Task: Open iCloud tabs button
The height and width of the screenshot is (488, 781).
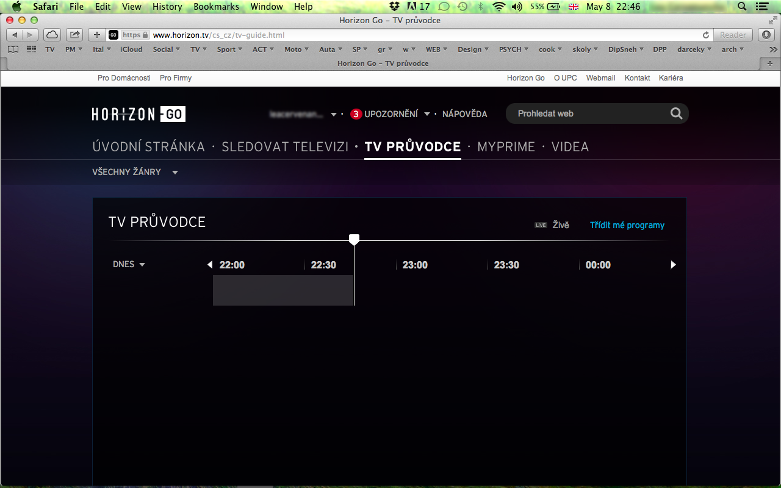Action: [52, 35]
